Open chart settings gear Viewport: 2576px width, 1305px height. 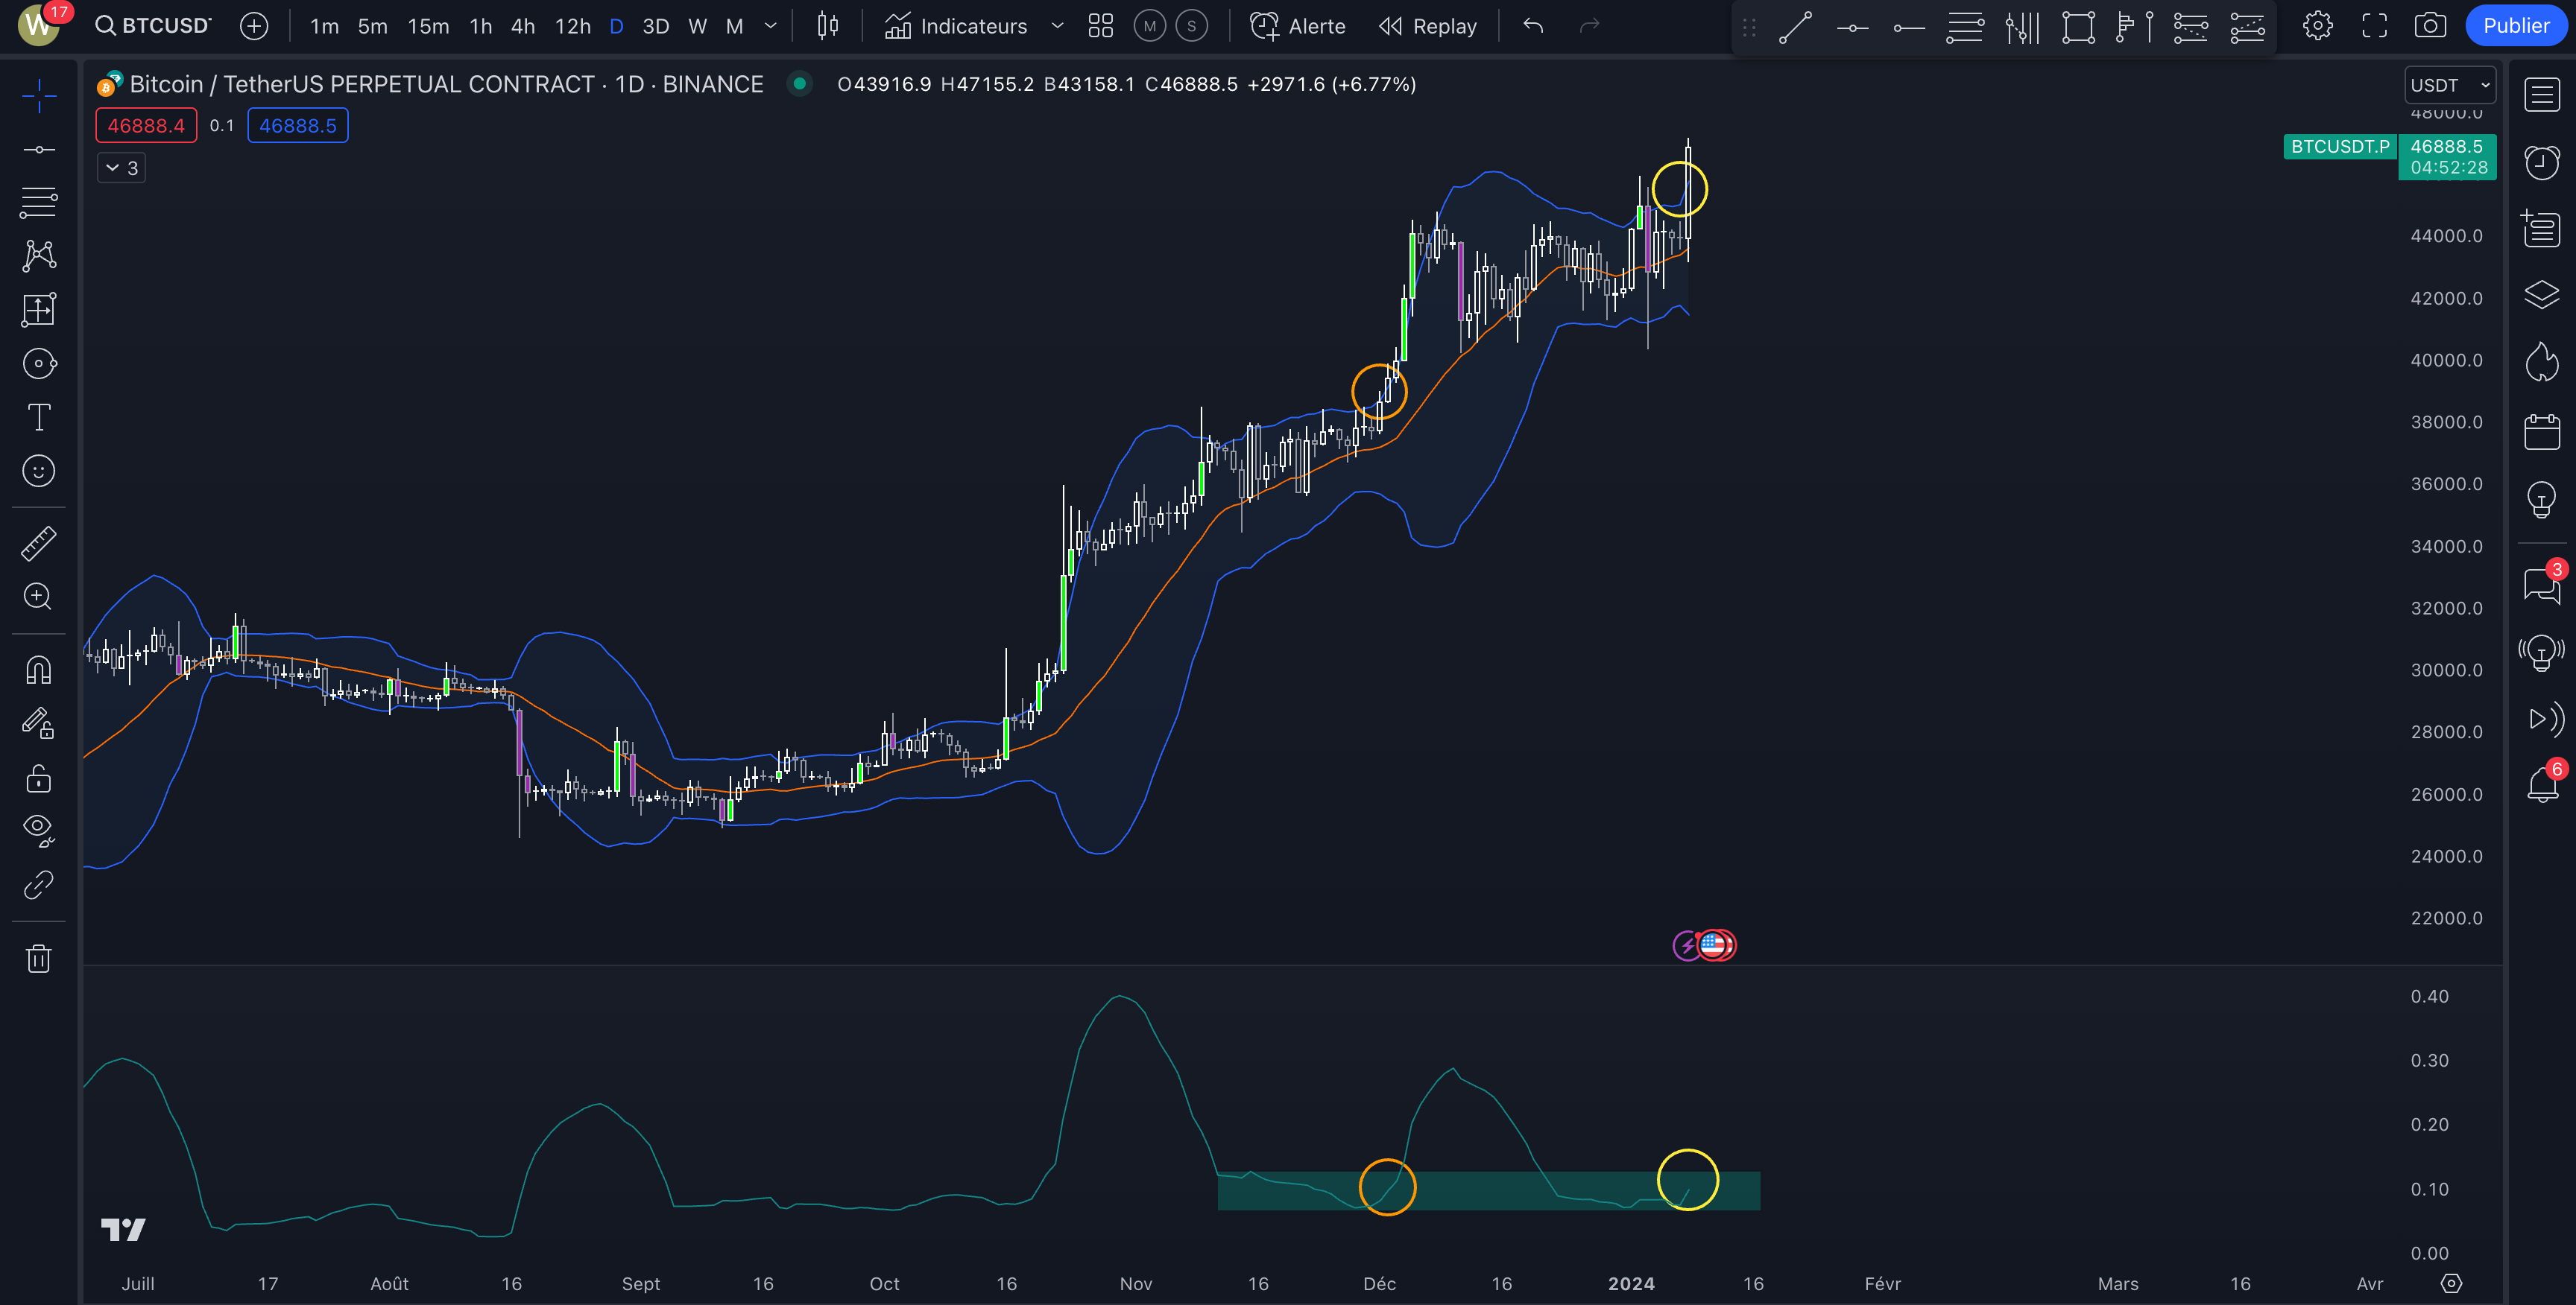2318,26
